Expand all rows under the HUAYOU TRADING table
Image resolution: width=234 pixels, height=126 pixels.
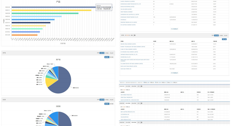174,29
